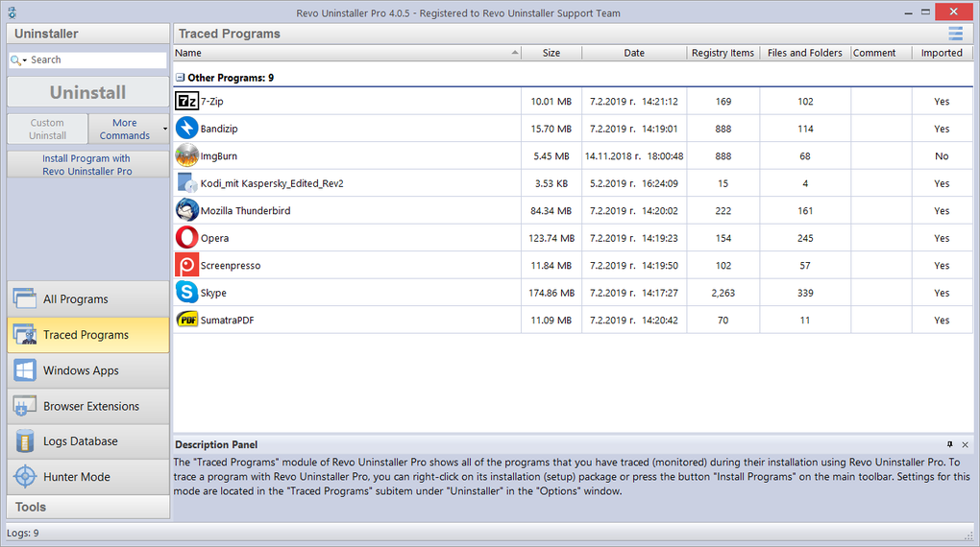Click the Opera program icon
Screen dimensions: 980x547
[x=186, y=238]
